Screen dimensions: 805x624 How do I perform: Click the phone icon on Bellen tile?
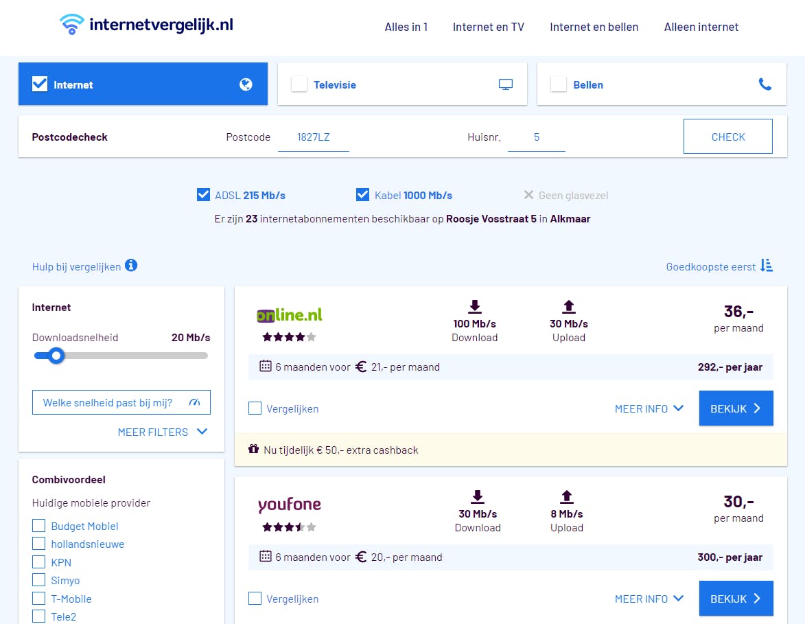tap(765, 84)
